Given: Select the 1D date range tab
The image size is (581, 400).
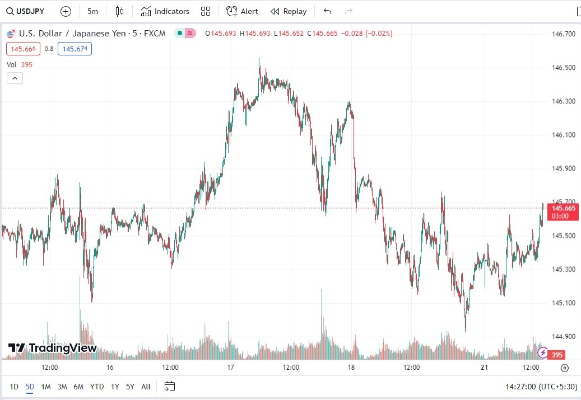Looking at the screenshot, I should click(x=14, y=387).
